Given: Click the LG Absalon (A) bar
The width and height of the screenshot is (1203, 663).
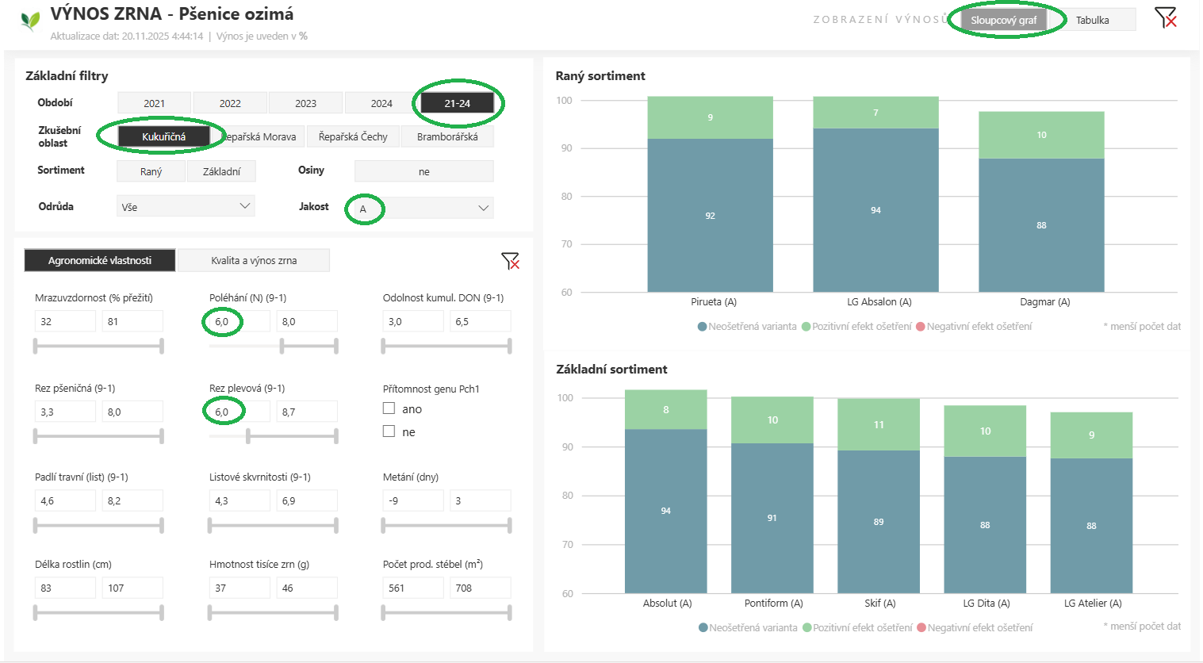Looking at the screenshot, I should tap(875, 194).
